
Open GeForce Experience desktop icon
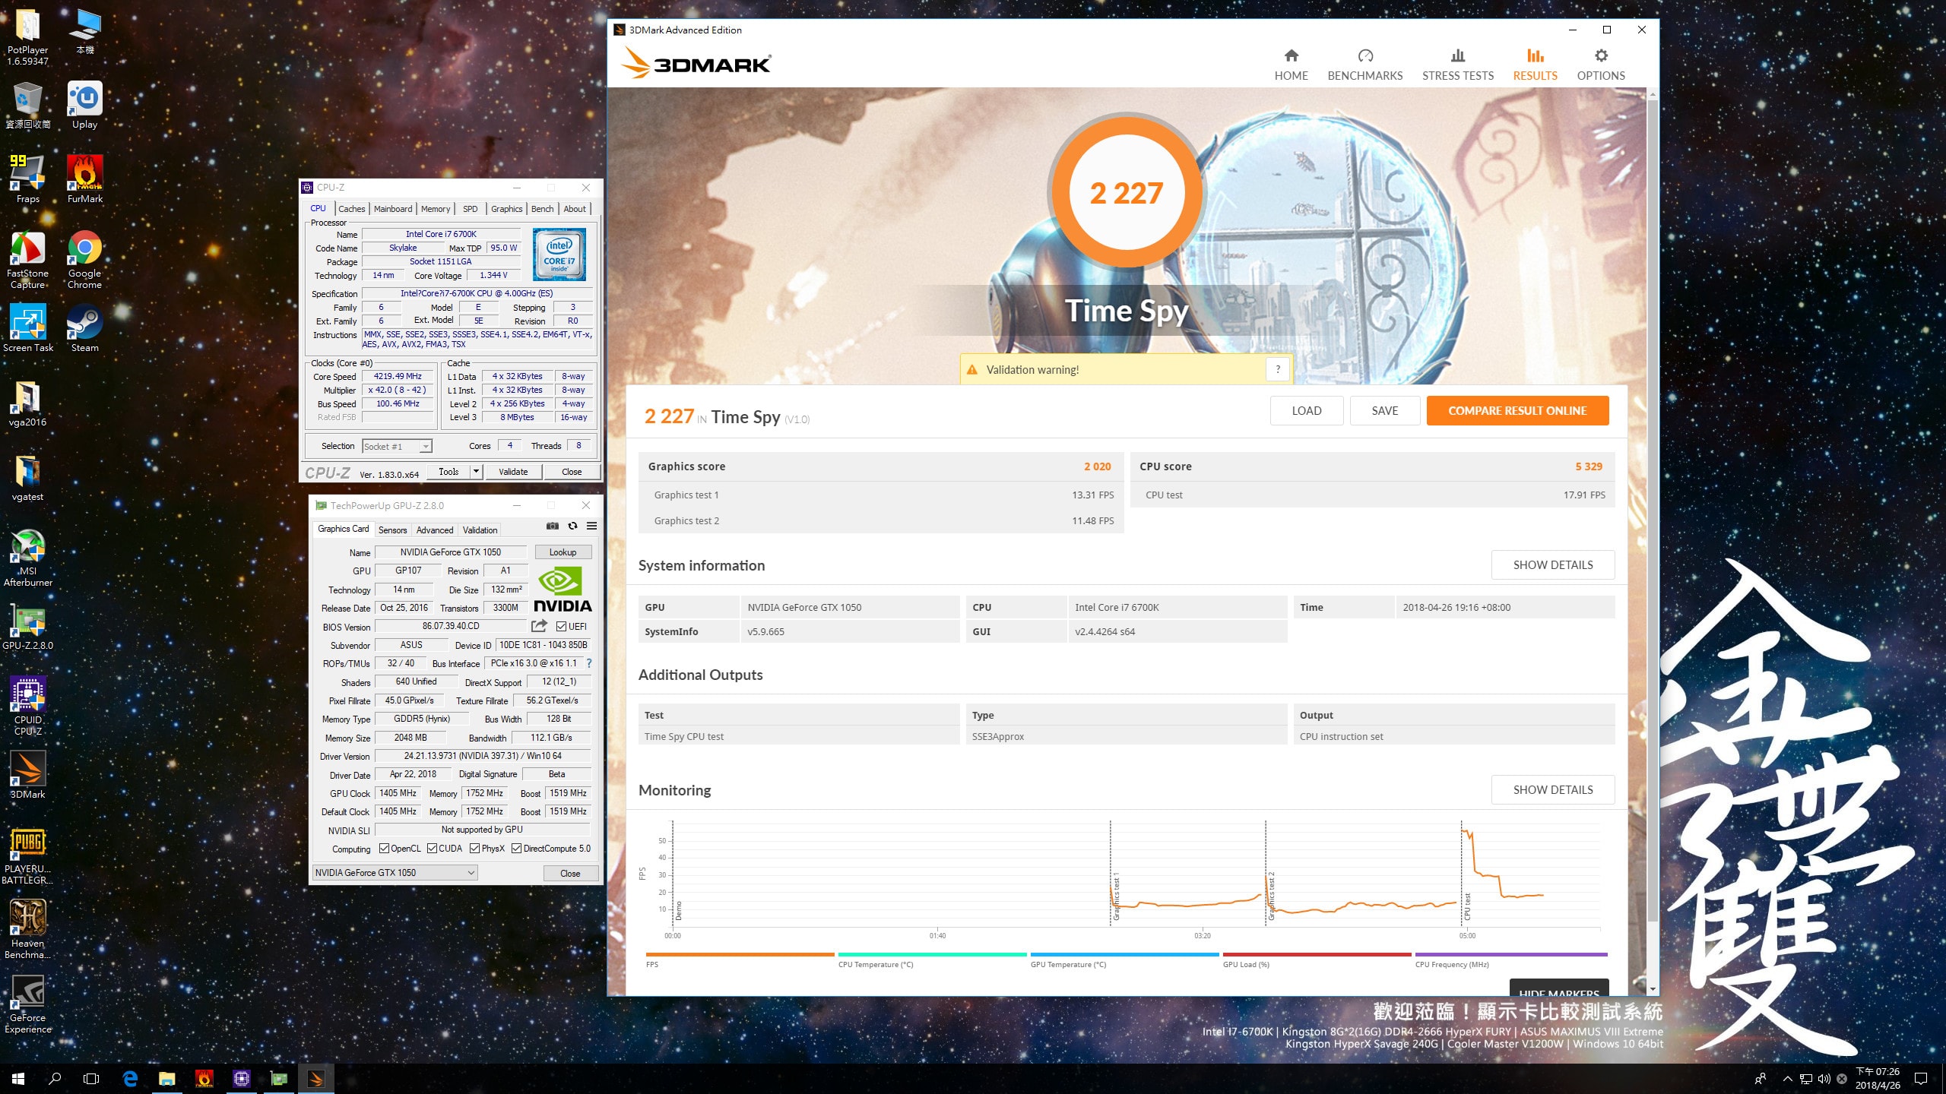point(27,1004)
